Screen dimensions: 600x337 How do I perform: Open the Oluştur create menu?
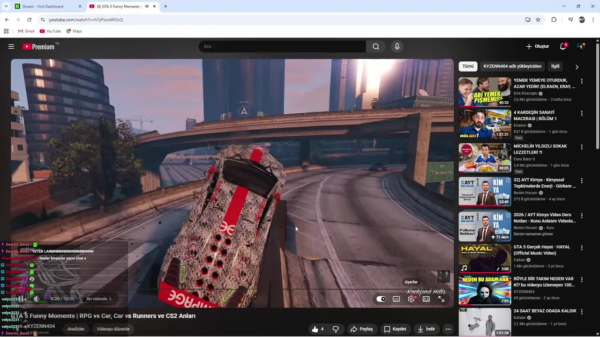[x=537, y=46]
